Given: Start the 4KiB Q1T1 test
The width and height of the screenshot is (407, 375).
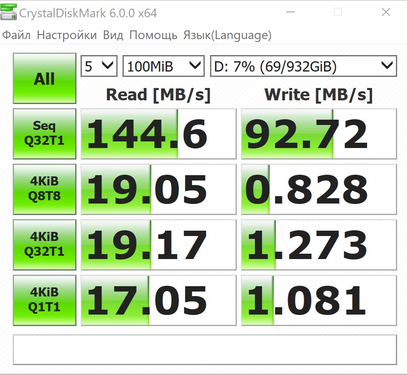Looking at the screenshot, I should tap(44, 301).
